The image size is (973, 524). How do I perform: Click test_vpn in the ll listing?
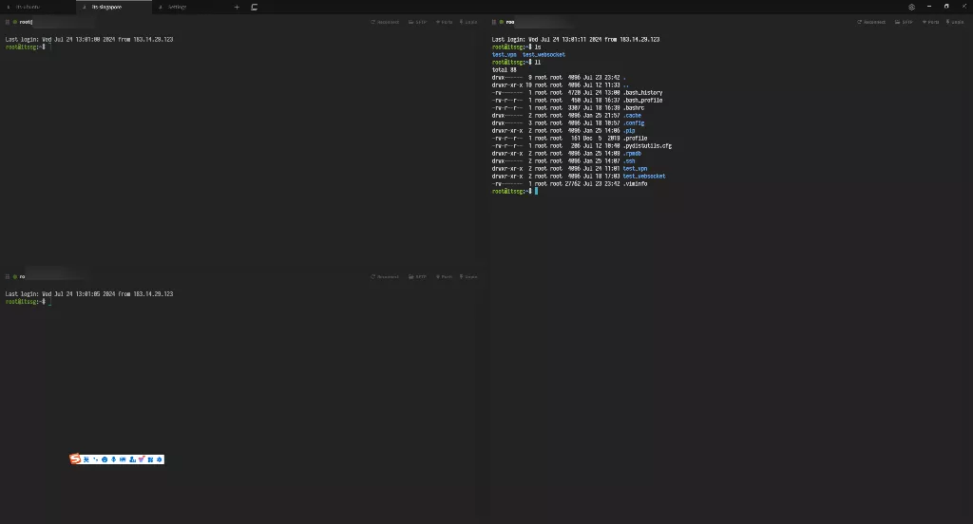636,169
